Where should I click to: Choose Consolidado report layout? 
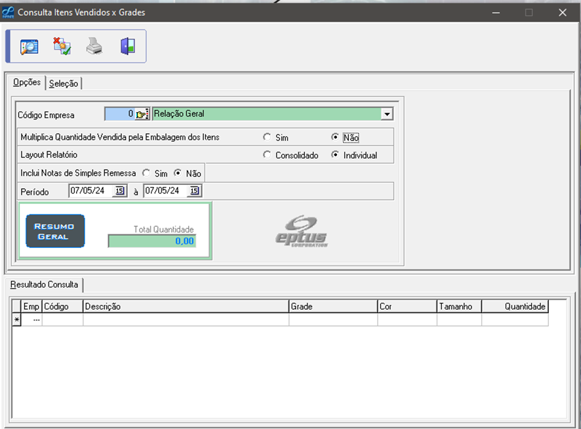point(267,155)
